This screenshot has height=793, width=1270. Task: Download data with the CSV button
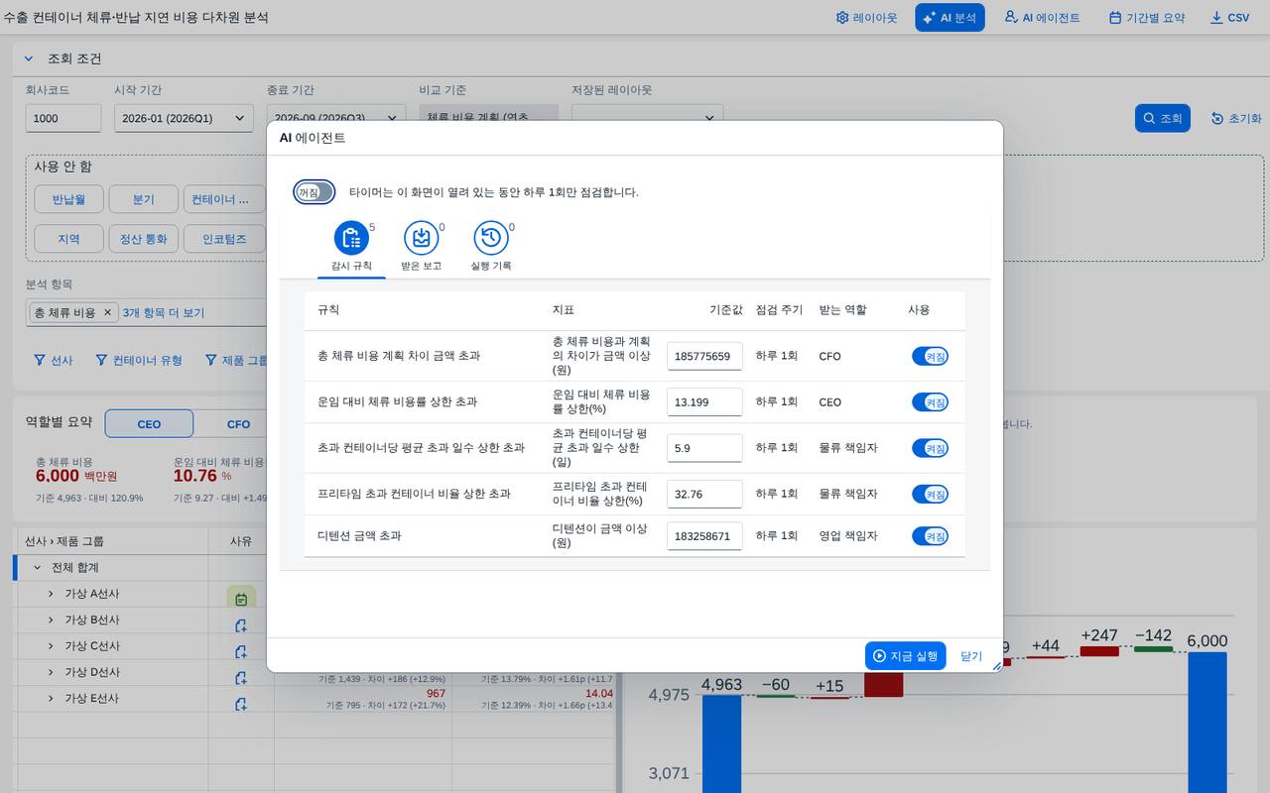coord(1230,18)
